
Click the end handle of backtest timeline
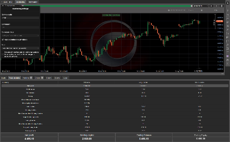coord(191,6)
